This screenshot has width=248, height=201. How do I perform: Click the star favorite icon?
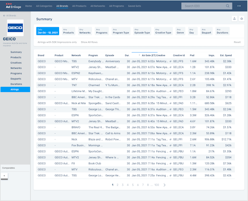[242, 19]
